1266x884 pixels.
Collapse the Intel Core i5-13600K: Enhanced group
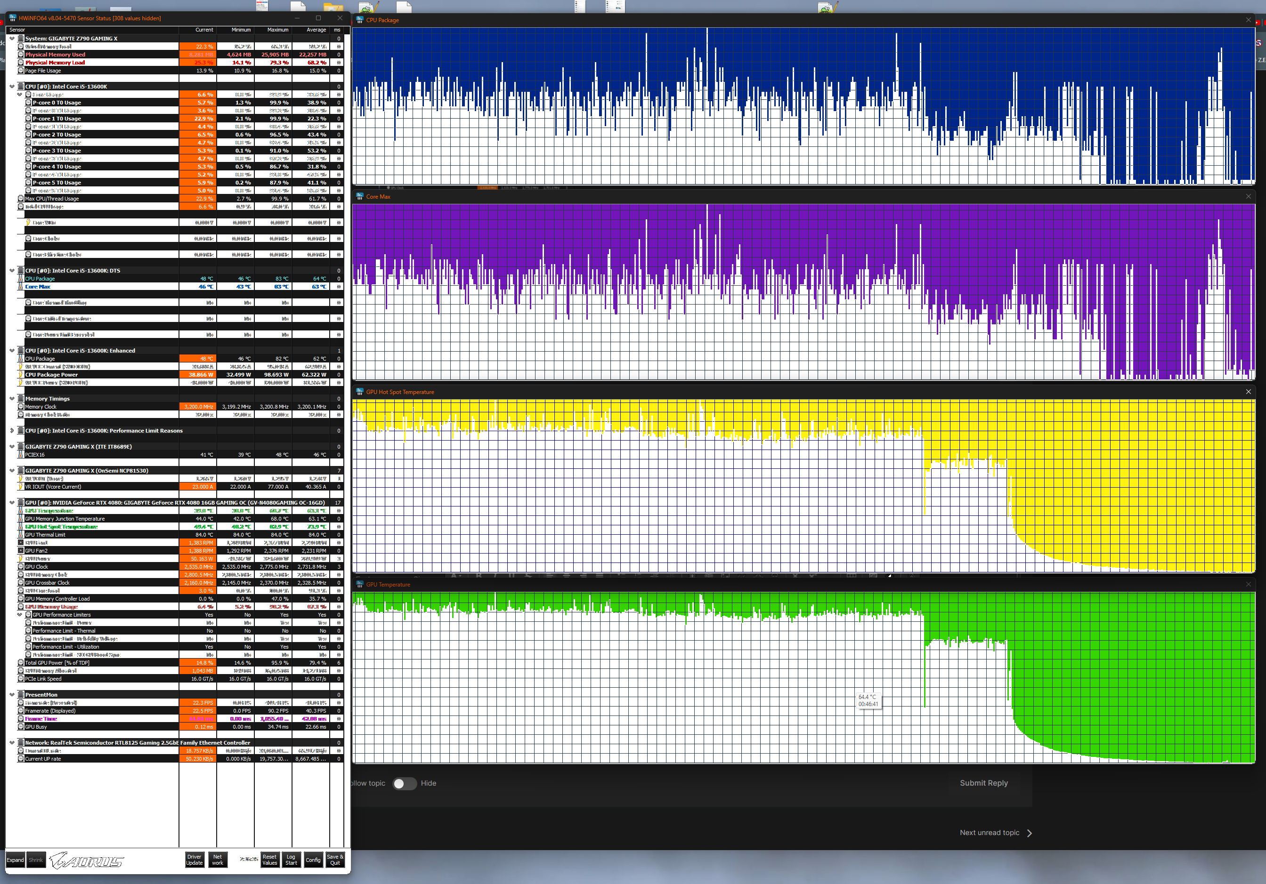coord(12,351)
